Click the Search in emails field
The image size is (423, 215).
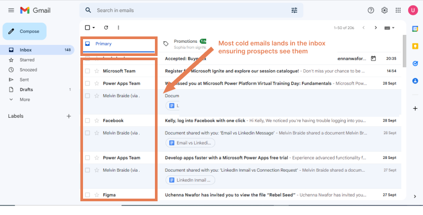point(191,11)
